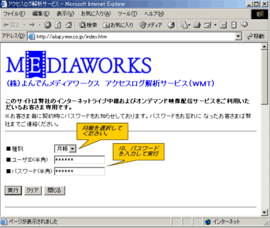Click the Windows logo throbber icon
Viewport: 270px width, 228px height.
tap(260, 14)
